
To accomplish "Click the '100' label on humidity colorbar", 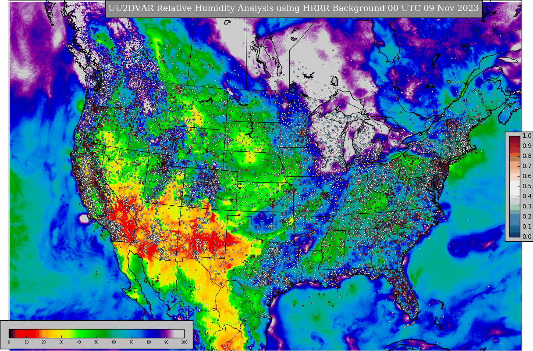I will pos(184,342).
